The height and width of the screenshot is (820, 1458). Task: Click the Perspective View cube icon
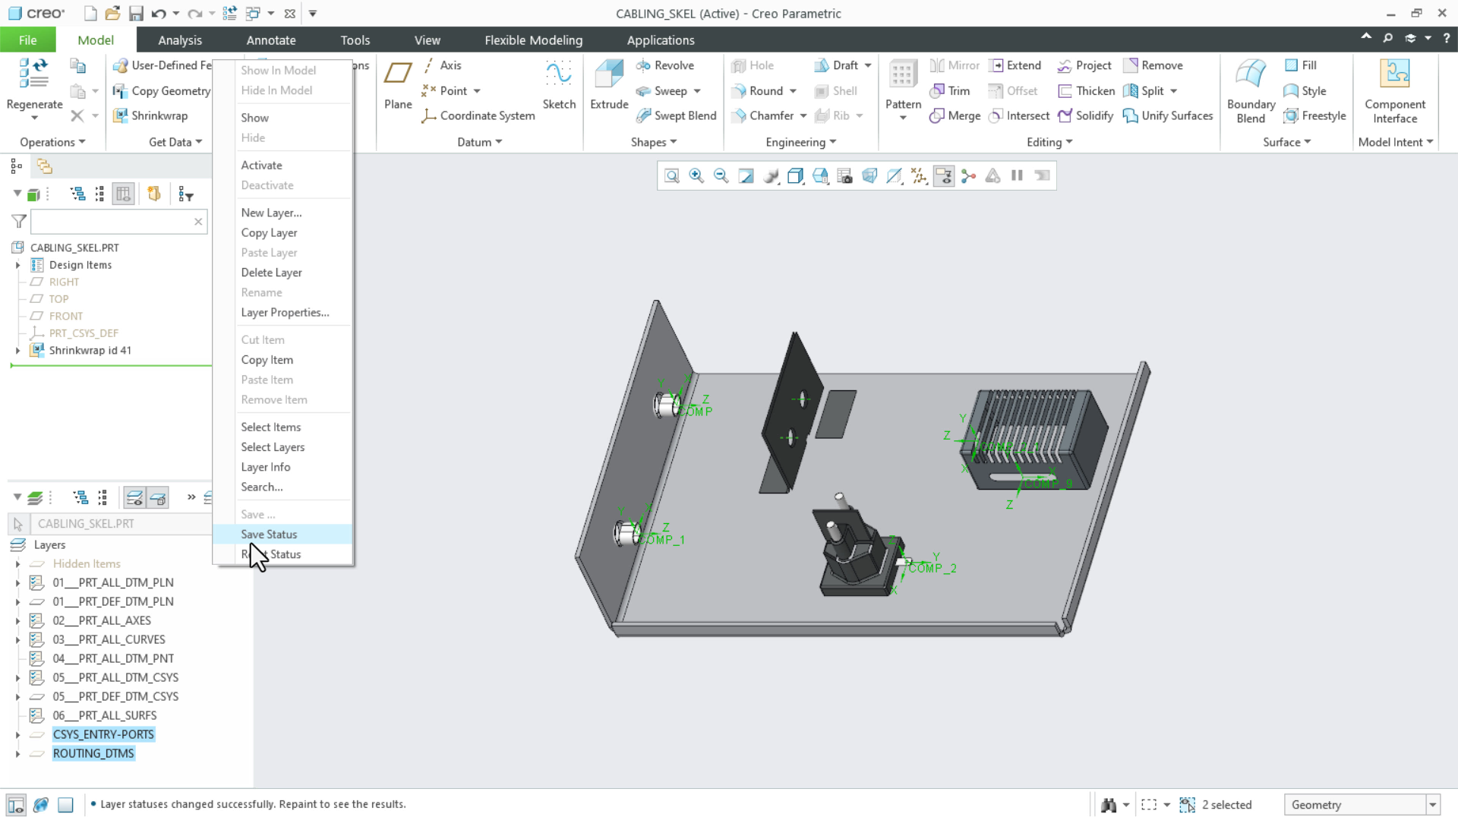point(869,176)
